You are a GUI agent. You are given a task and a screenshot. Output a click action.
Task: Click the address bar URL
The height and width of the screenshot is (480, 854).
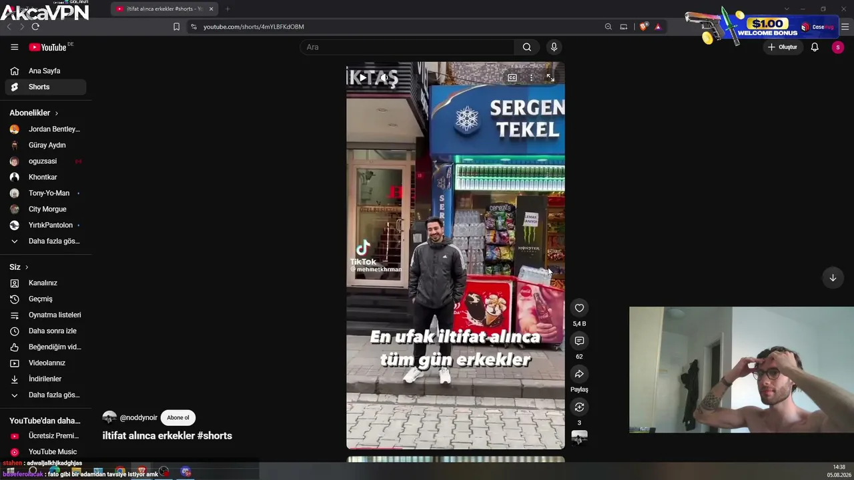pos(254,27)
